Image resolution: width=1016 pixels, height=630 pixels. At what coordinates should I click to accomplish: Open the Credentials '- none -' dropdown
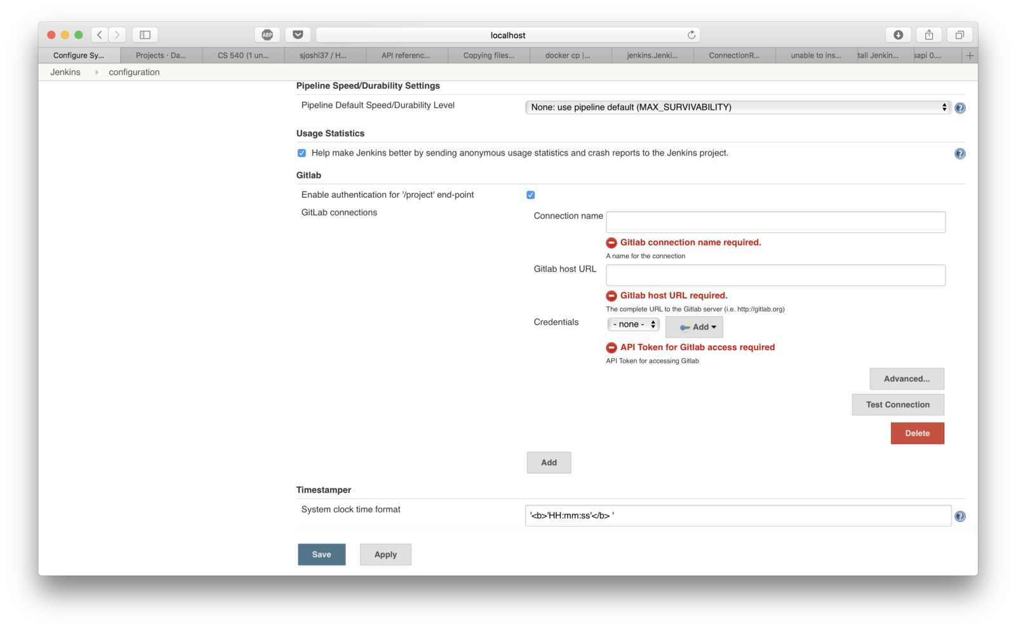pyautogui.click(x=634, y=325)
